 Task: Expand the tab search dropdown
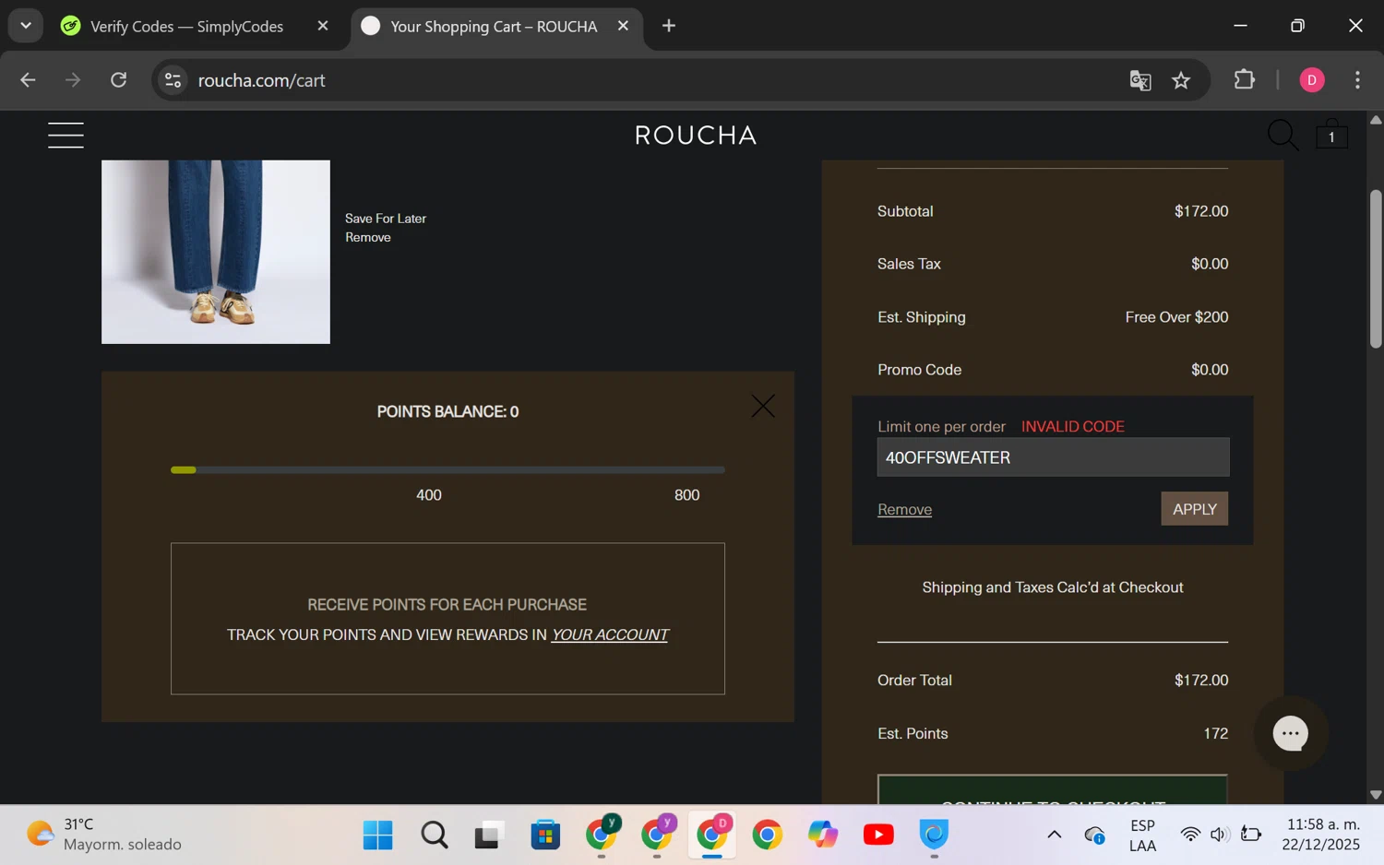pyautogui.click(x=26, y=26)
